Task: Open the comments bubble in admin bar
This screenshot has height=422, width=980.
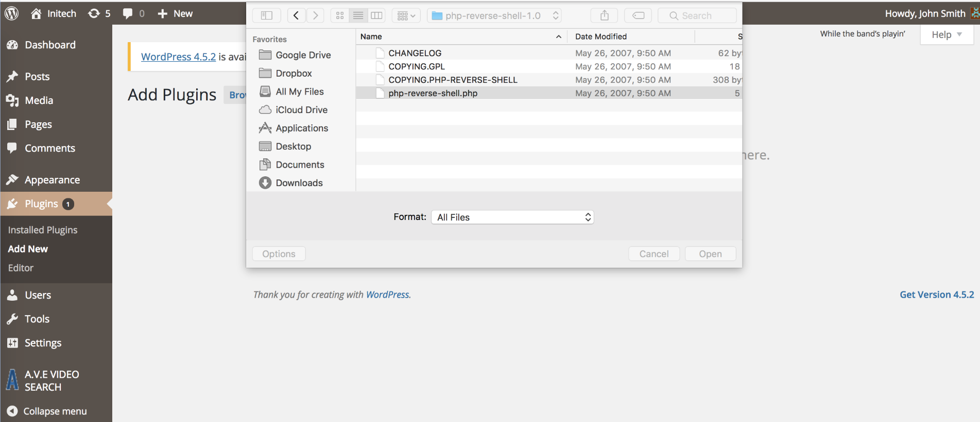Action: (x=133, y=13)
